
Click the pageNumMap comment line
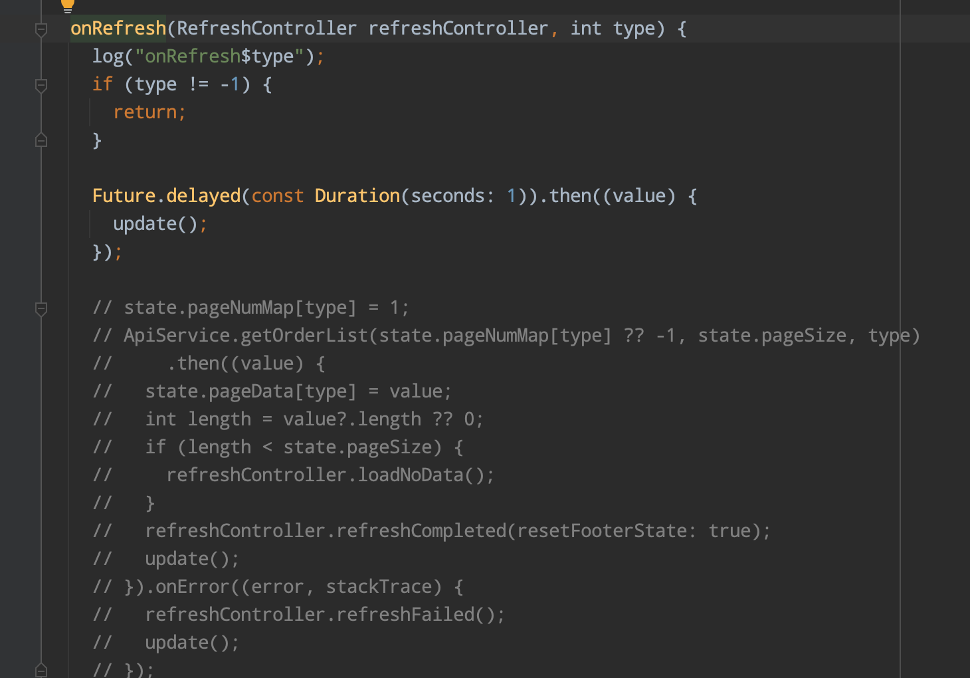(x=249, y=307)
